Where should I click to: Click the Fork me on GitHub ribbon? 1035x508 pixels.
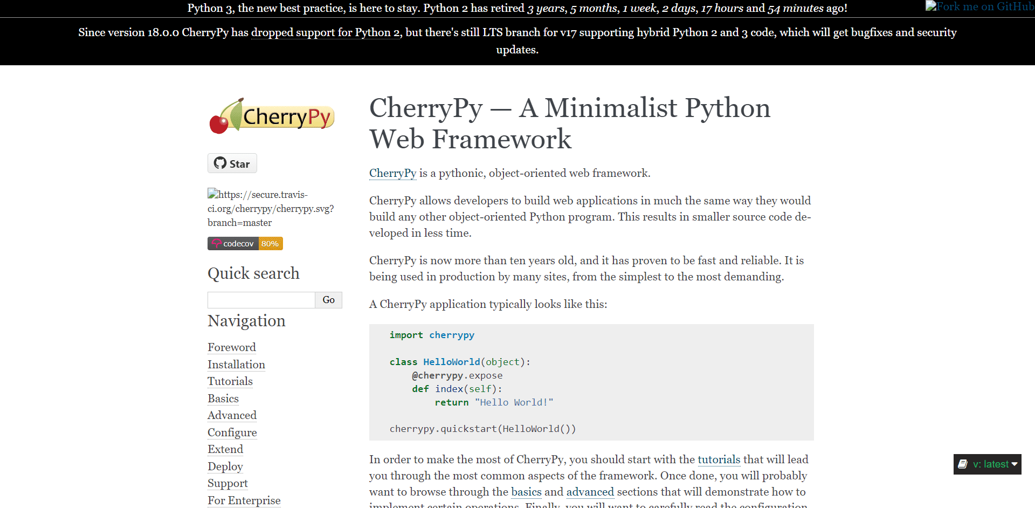[979, 6]
